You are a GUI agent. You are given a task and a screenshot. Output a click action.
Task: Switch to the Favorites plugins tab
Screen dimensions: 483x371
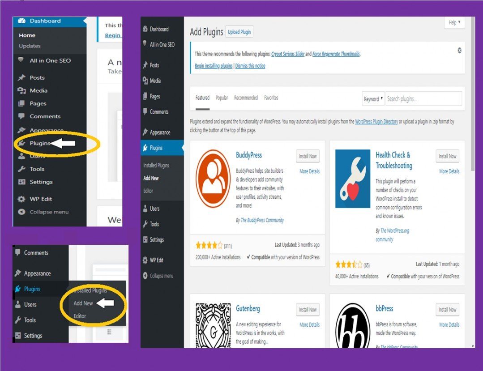pyautogui.click(x=271, y=98)
